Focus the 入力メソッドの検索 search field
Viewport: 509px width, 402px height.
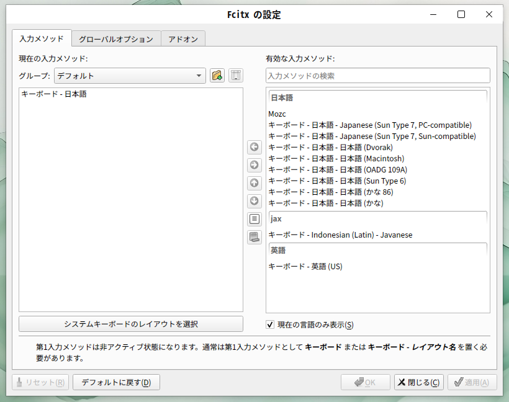coord(378,76)
